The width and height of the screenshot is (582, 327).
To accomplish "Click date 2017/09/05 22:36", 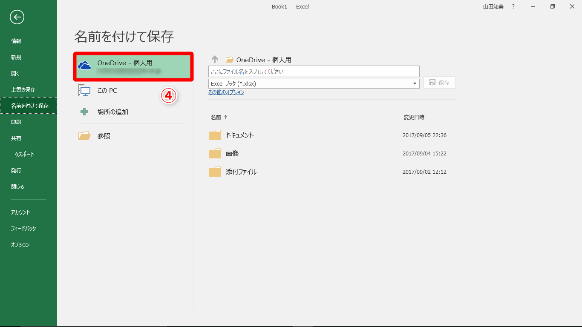I will (x=424, y=135).
